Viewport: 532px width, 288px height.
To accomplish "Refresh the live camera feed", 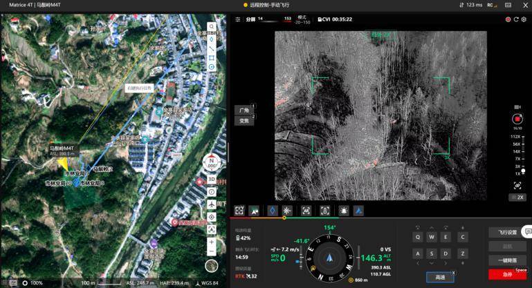I will pyautogui.click(x=516, y=19).
